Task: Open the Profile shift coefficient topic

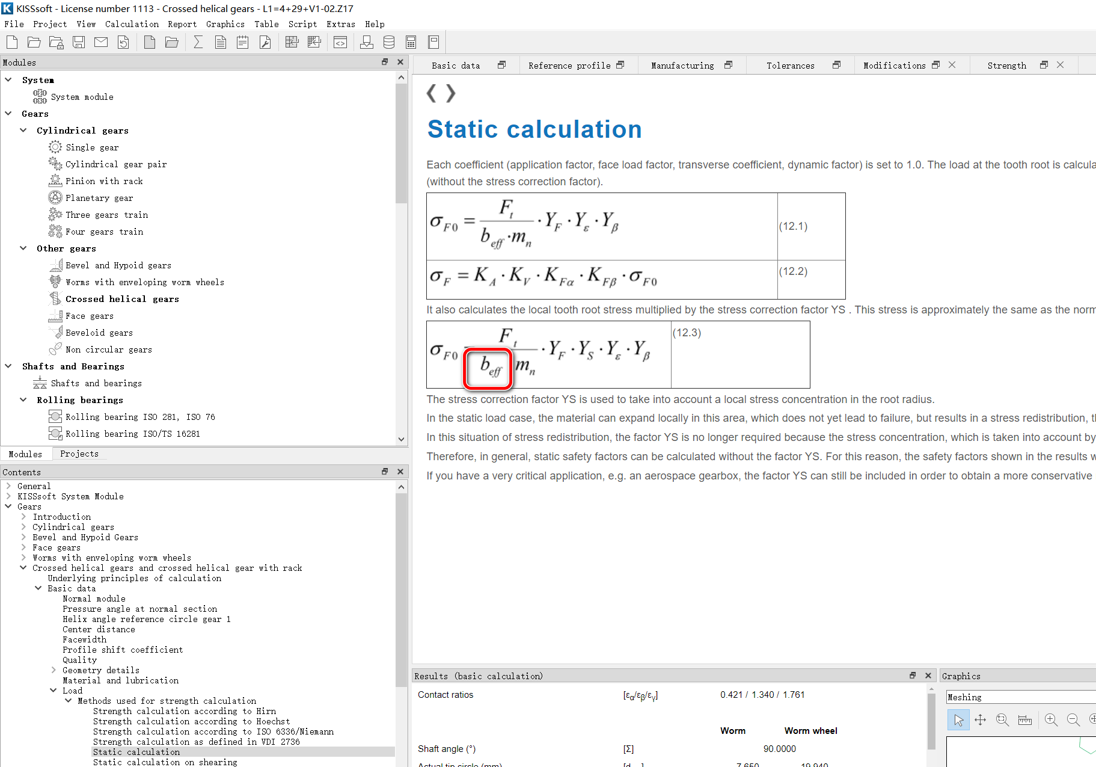Action: pyautogui.click(x=123, y=650)
